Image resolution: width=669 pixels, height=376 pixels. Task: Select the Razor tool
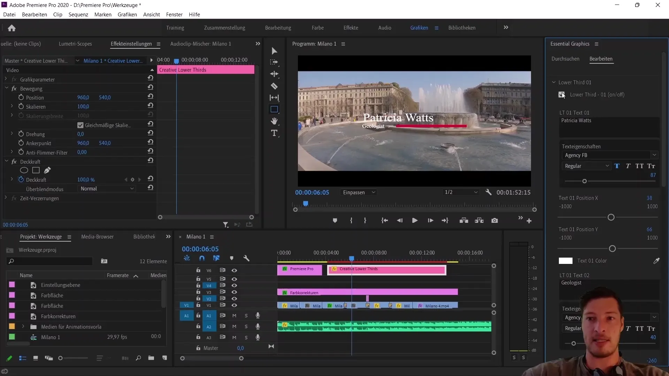click(274, 86)
